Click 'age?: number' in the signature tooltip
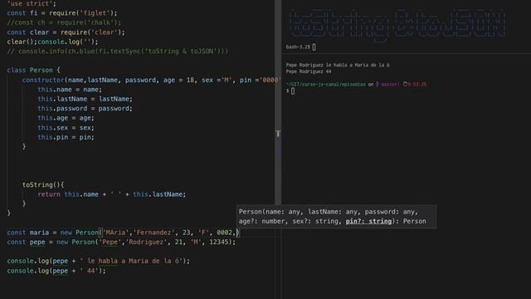531x299 pixels. pos(261,221)
